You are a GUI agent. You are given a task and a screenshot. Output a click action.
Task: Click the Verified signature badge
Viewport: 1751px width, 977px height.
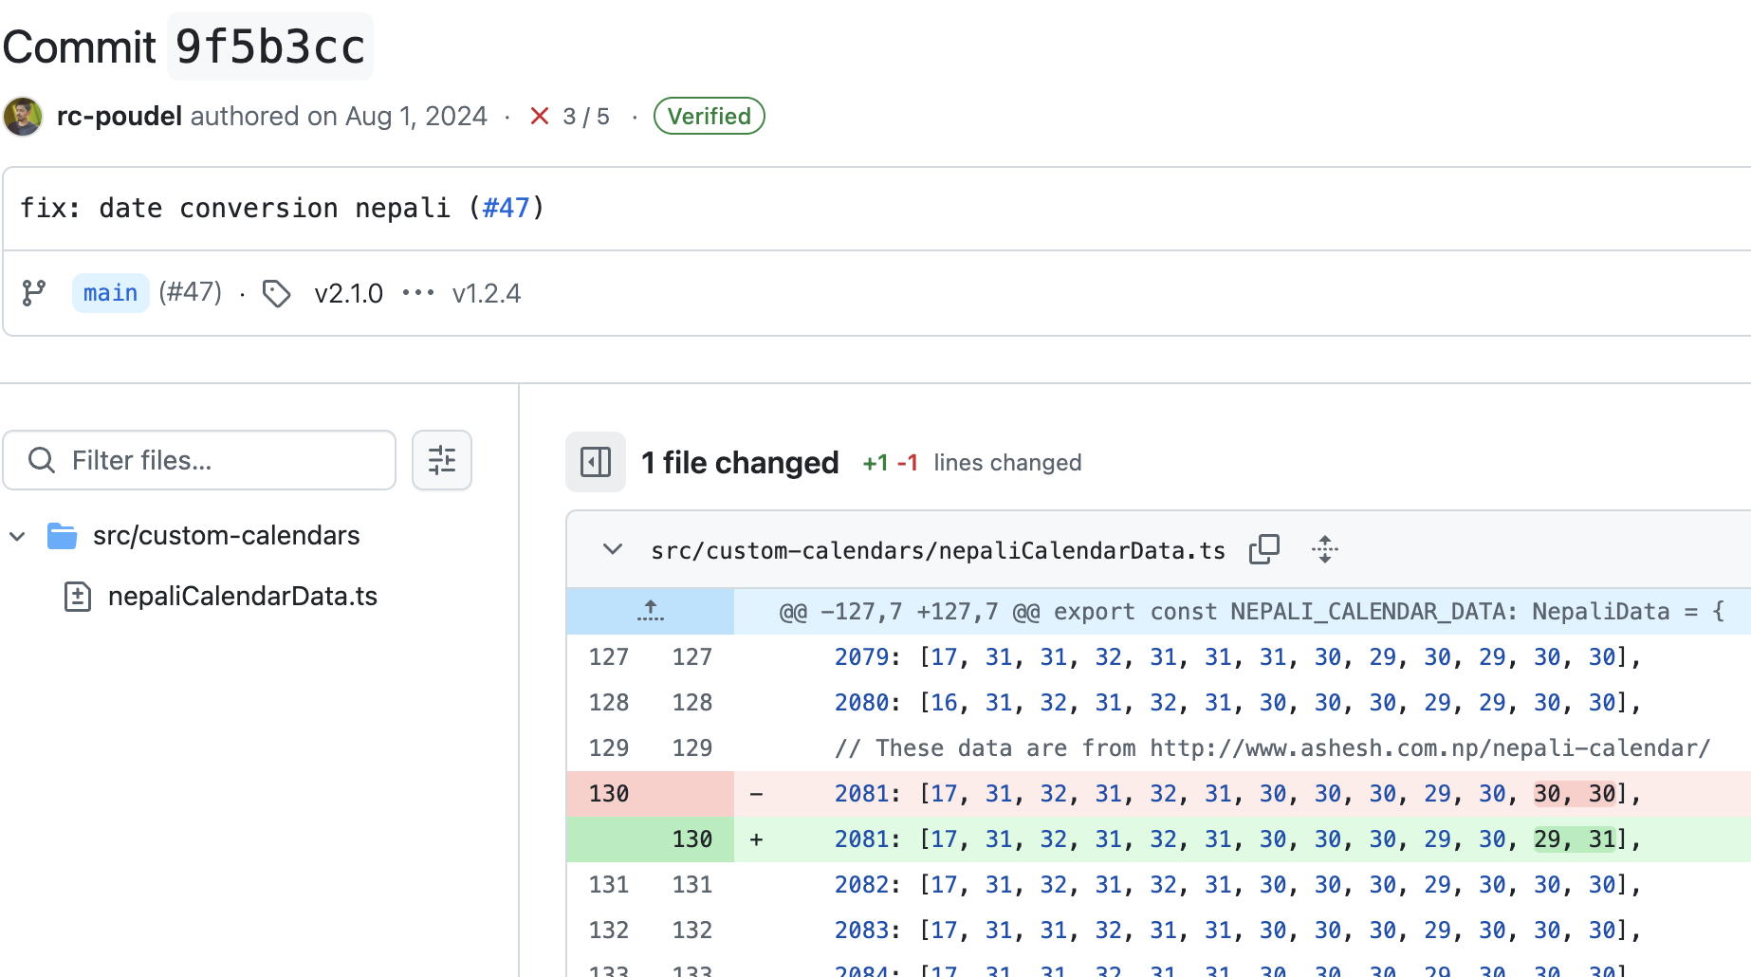709,116
